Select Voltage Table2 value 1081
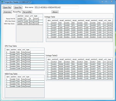This screenshot has height=101, width=116. click(74, 69)
